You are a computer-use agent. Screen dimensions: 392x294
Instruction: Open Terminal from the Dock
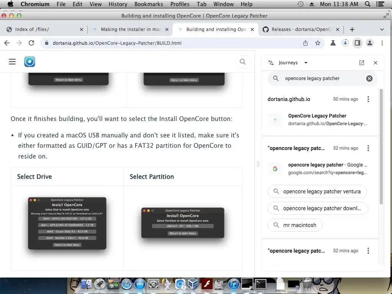260,284
